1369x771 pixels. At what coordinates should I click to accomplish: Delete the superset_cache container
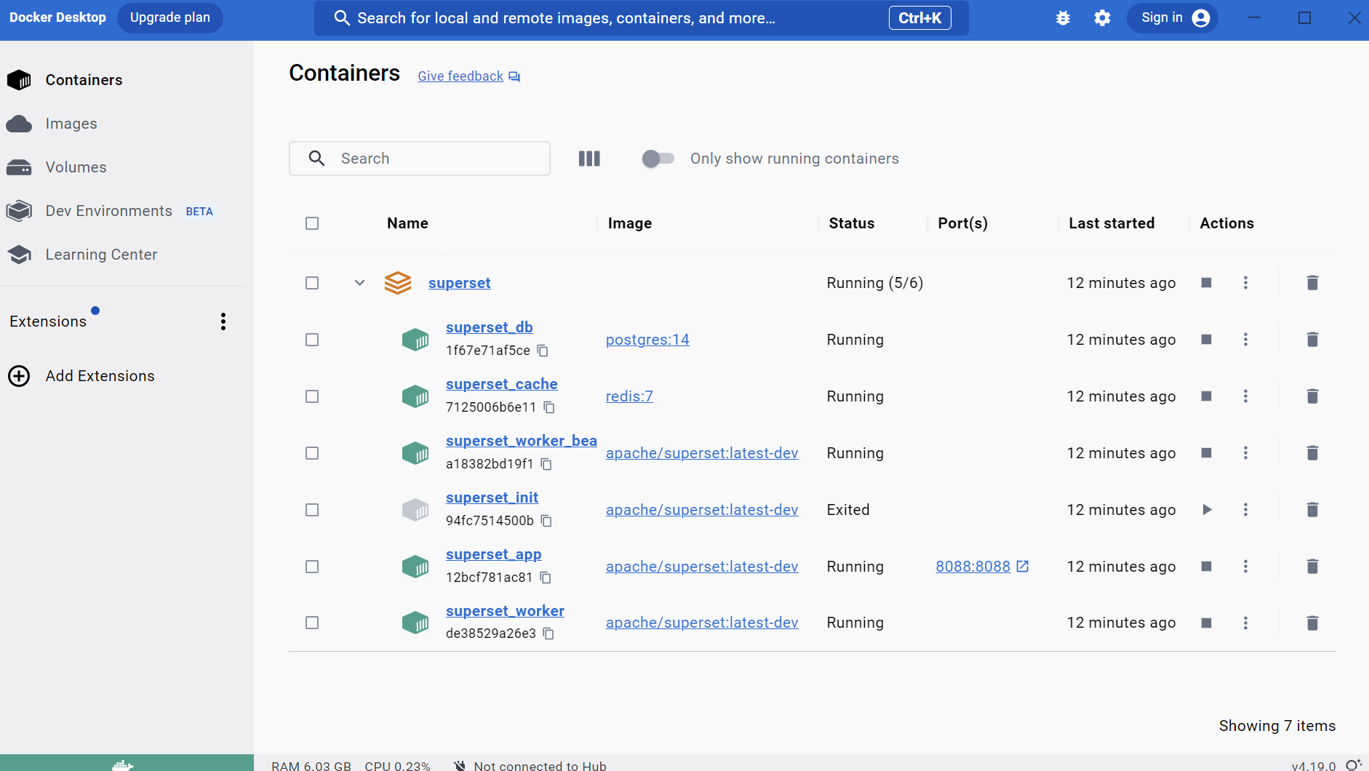(x=1312, y=396)
